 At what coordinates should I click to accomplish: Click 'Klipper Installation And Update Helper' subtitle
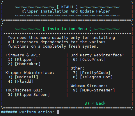pos(66,11)
